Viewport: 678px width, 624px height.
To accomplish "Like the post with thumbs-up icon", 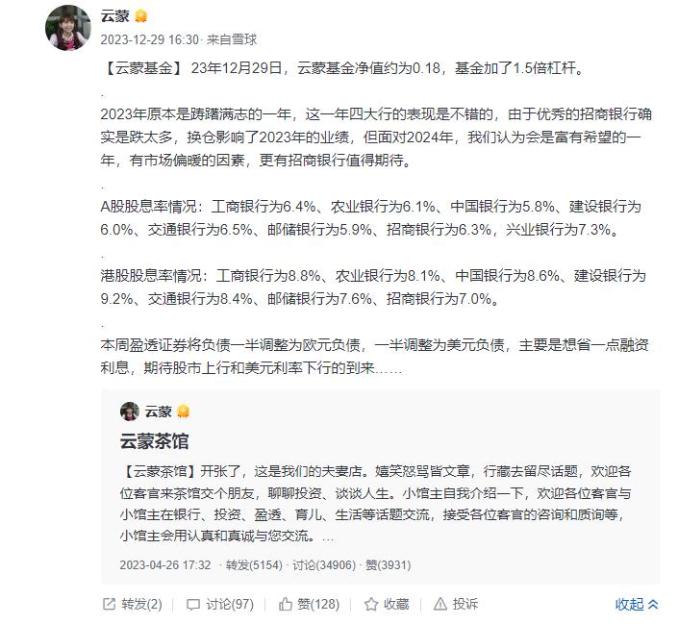I will 286,604.
